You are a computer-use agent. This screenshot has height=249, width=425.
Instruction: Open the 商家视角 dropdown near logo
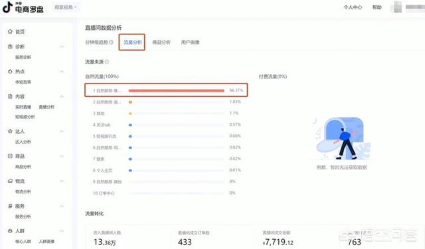(66, 7)
